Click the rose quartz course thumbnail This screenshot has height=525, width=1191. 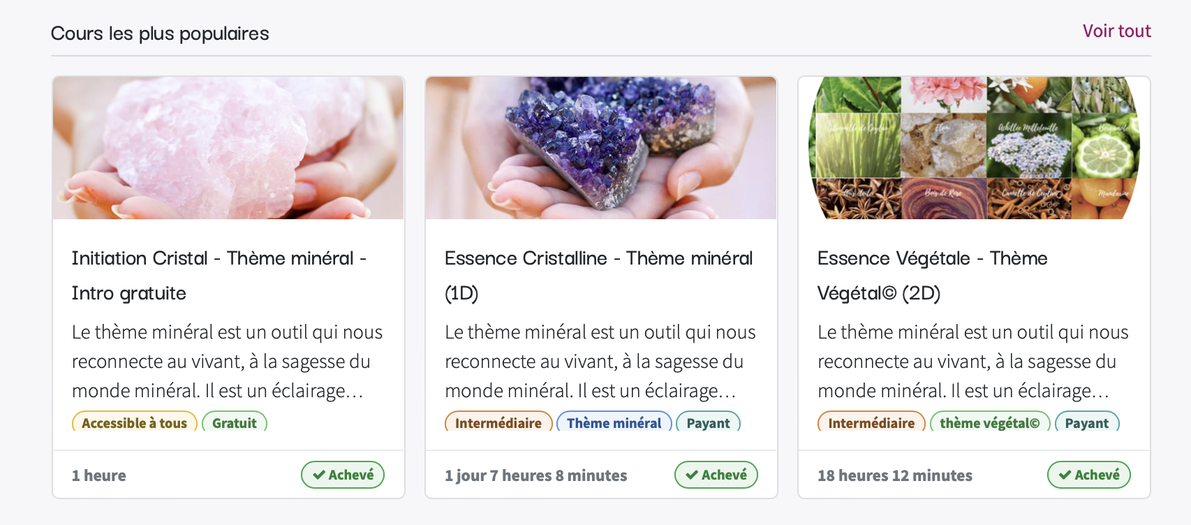228,148
